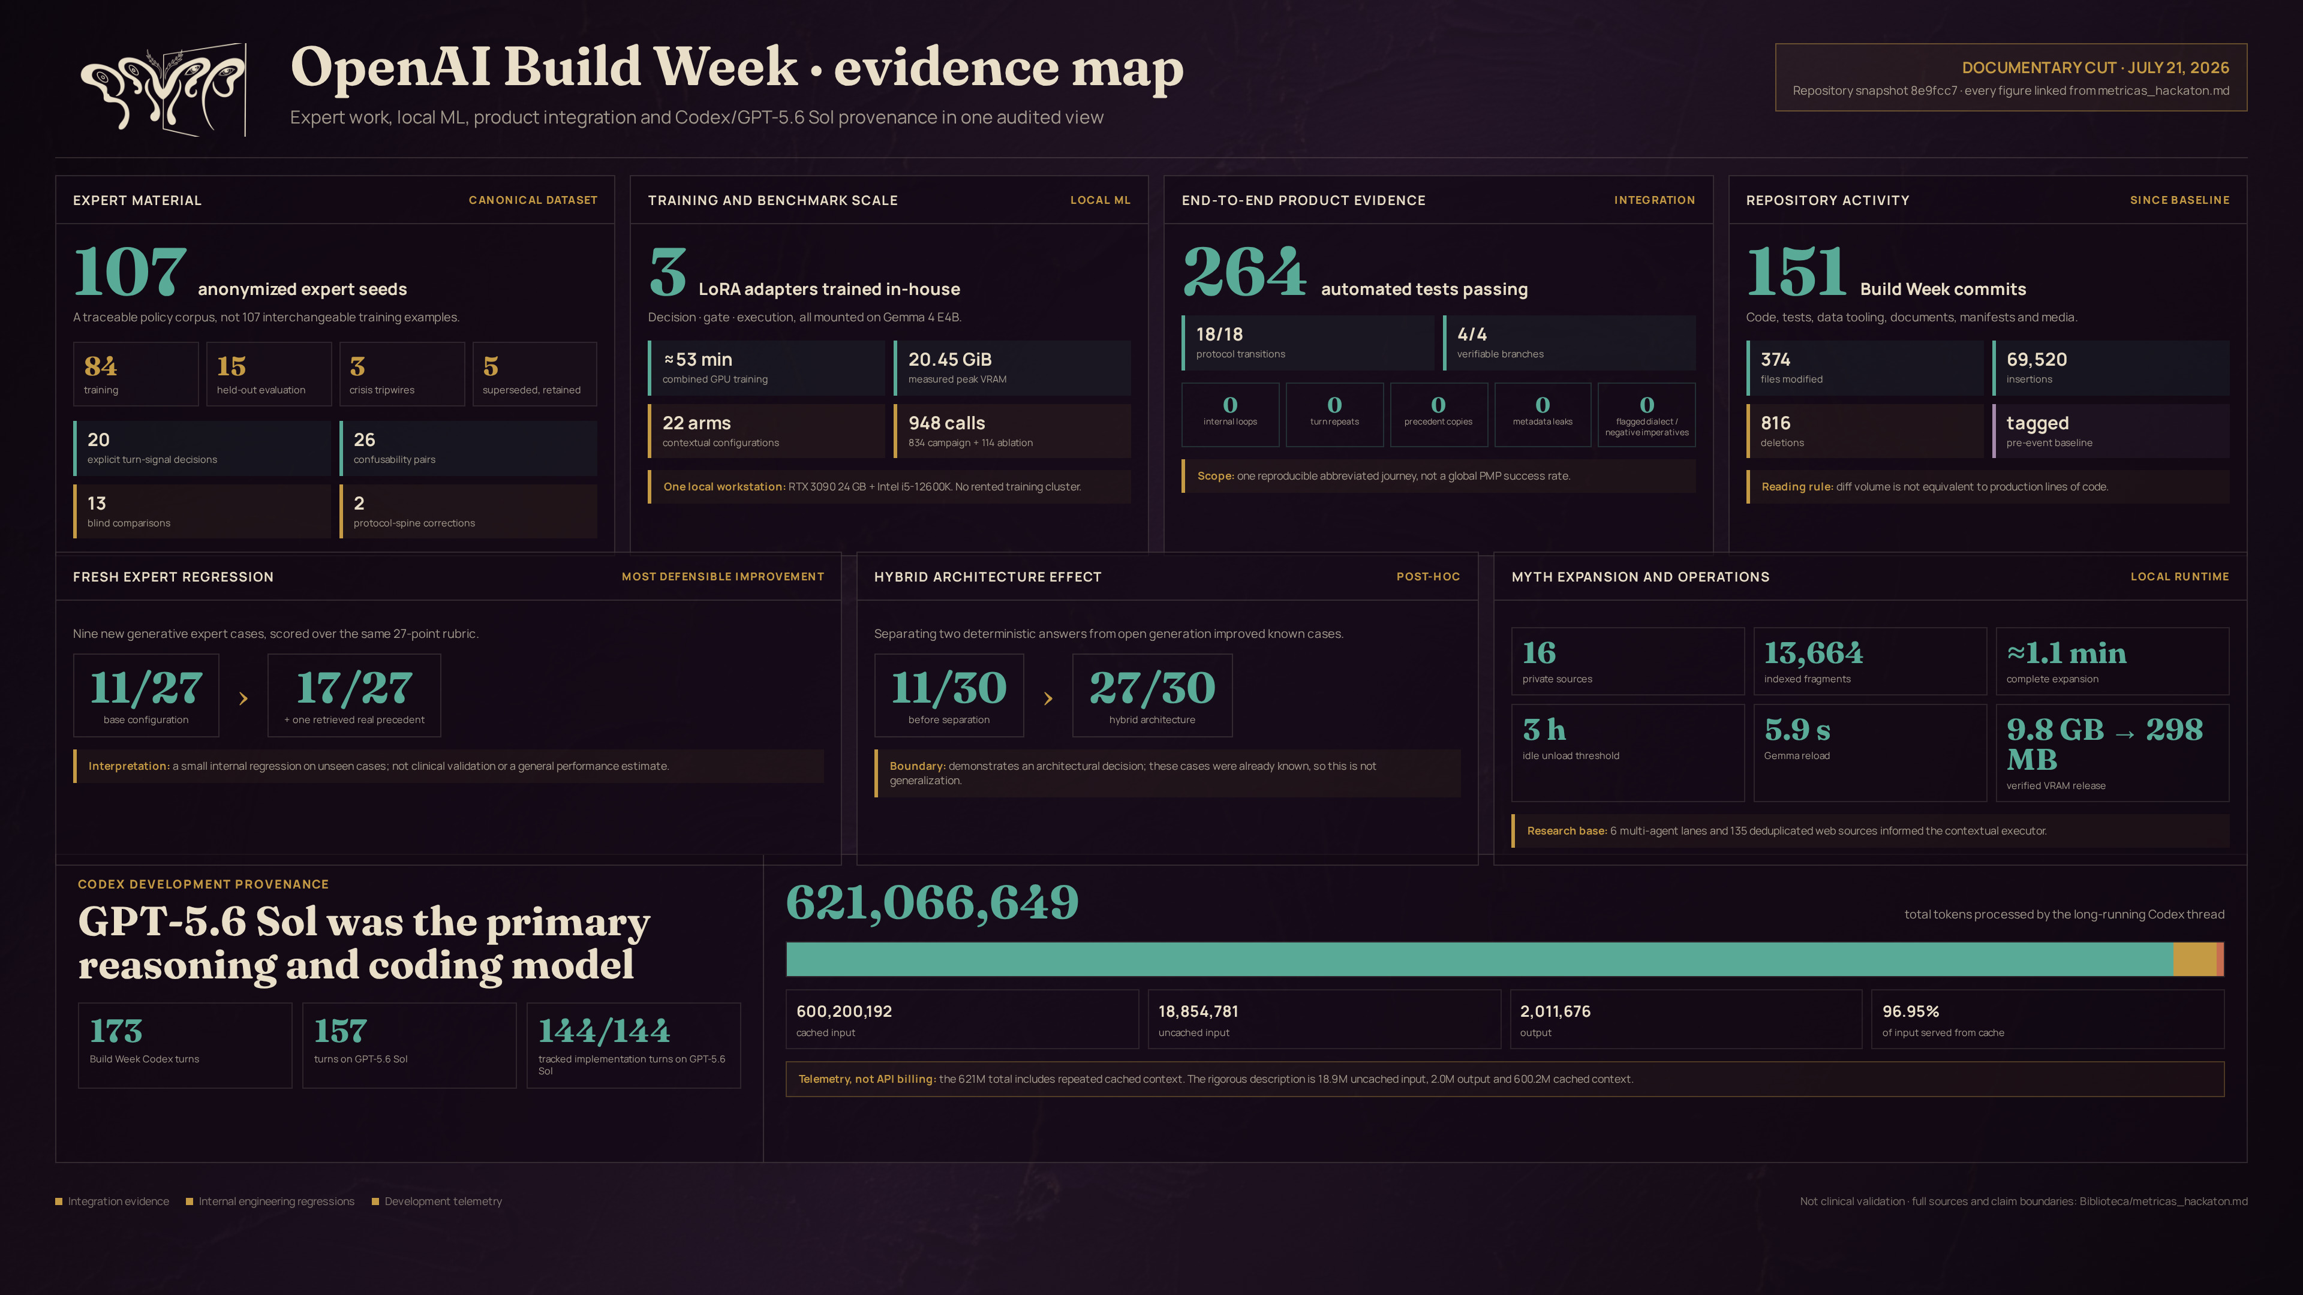The width and height of the screenshot is (2303, 1295).
Task: Click the INTEGRATION tag
Action: click(1655, 200)
